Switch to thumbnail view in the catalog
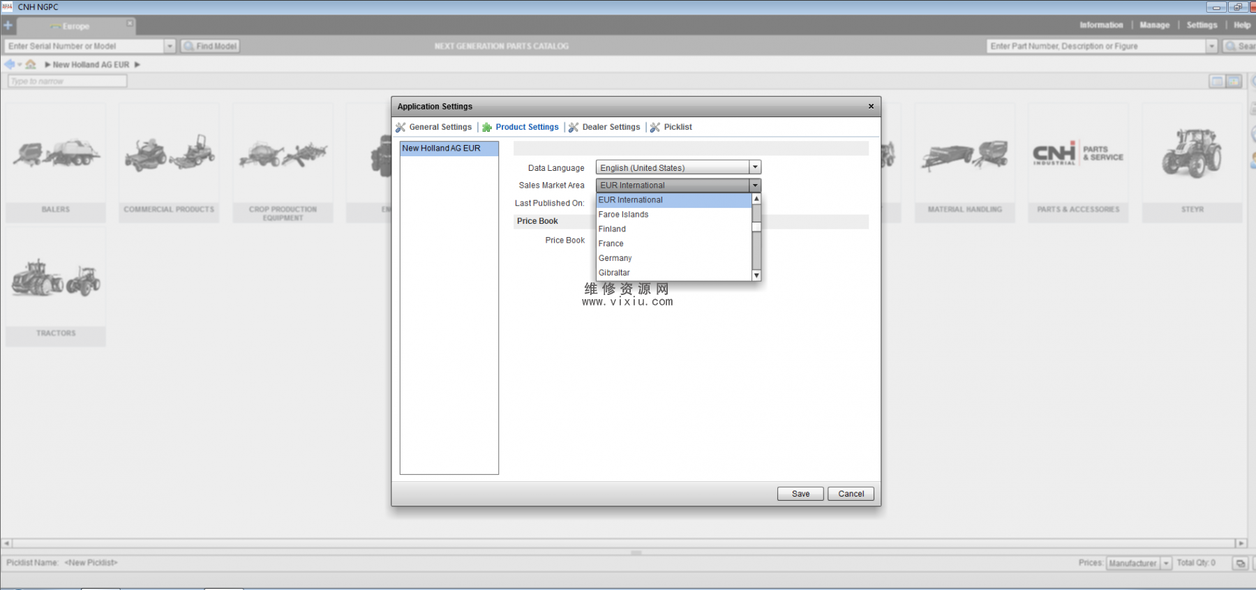The image size is (1256, 590). tap(1234, 82)
